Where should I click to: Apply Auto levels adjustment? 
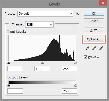pos(94,30)
